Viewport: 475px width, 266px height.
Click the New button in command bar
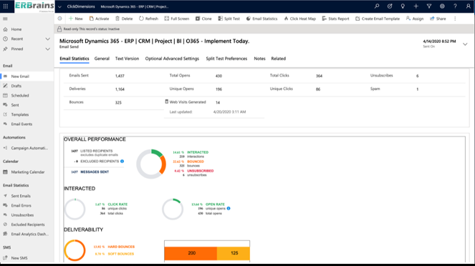pyautogui.click(x=76, y=19)
